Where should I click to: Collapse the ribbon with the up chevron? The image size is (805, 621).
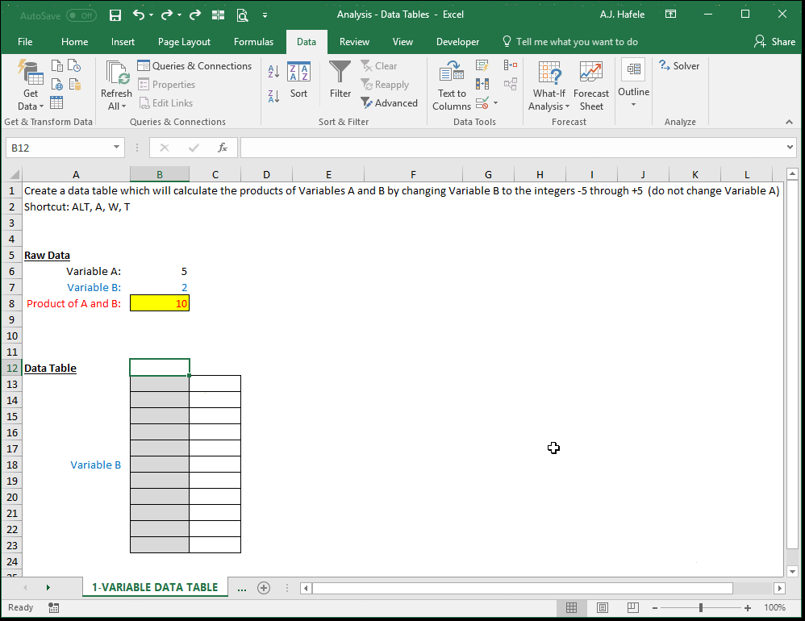(789, 122)
